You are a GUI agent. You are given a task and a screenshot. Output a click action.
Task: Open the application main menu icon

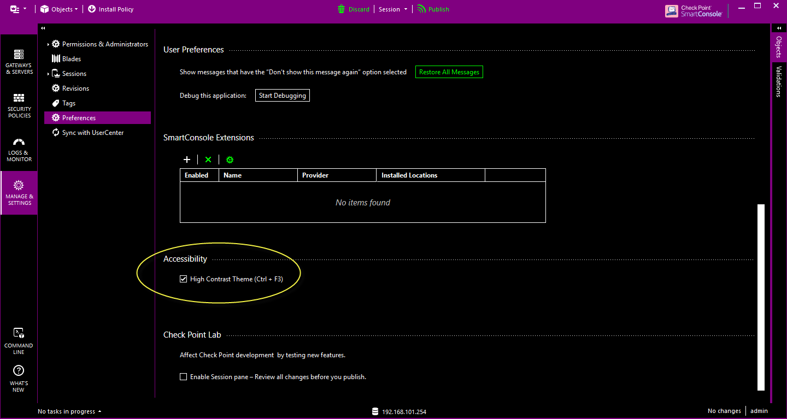point(17,9)
